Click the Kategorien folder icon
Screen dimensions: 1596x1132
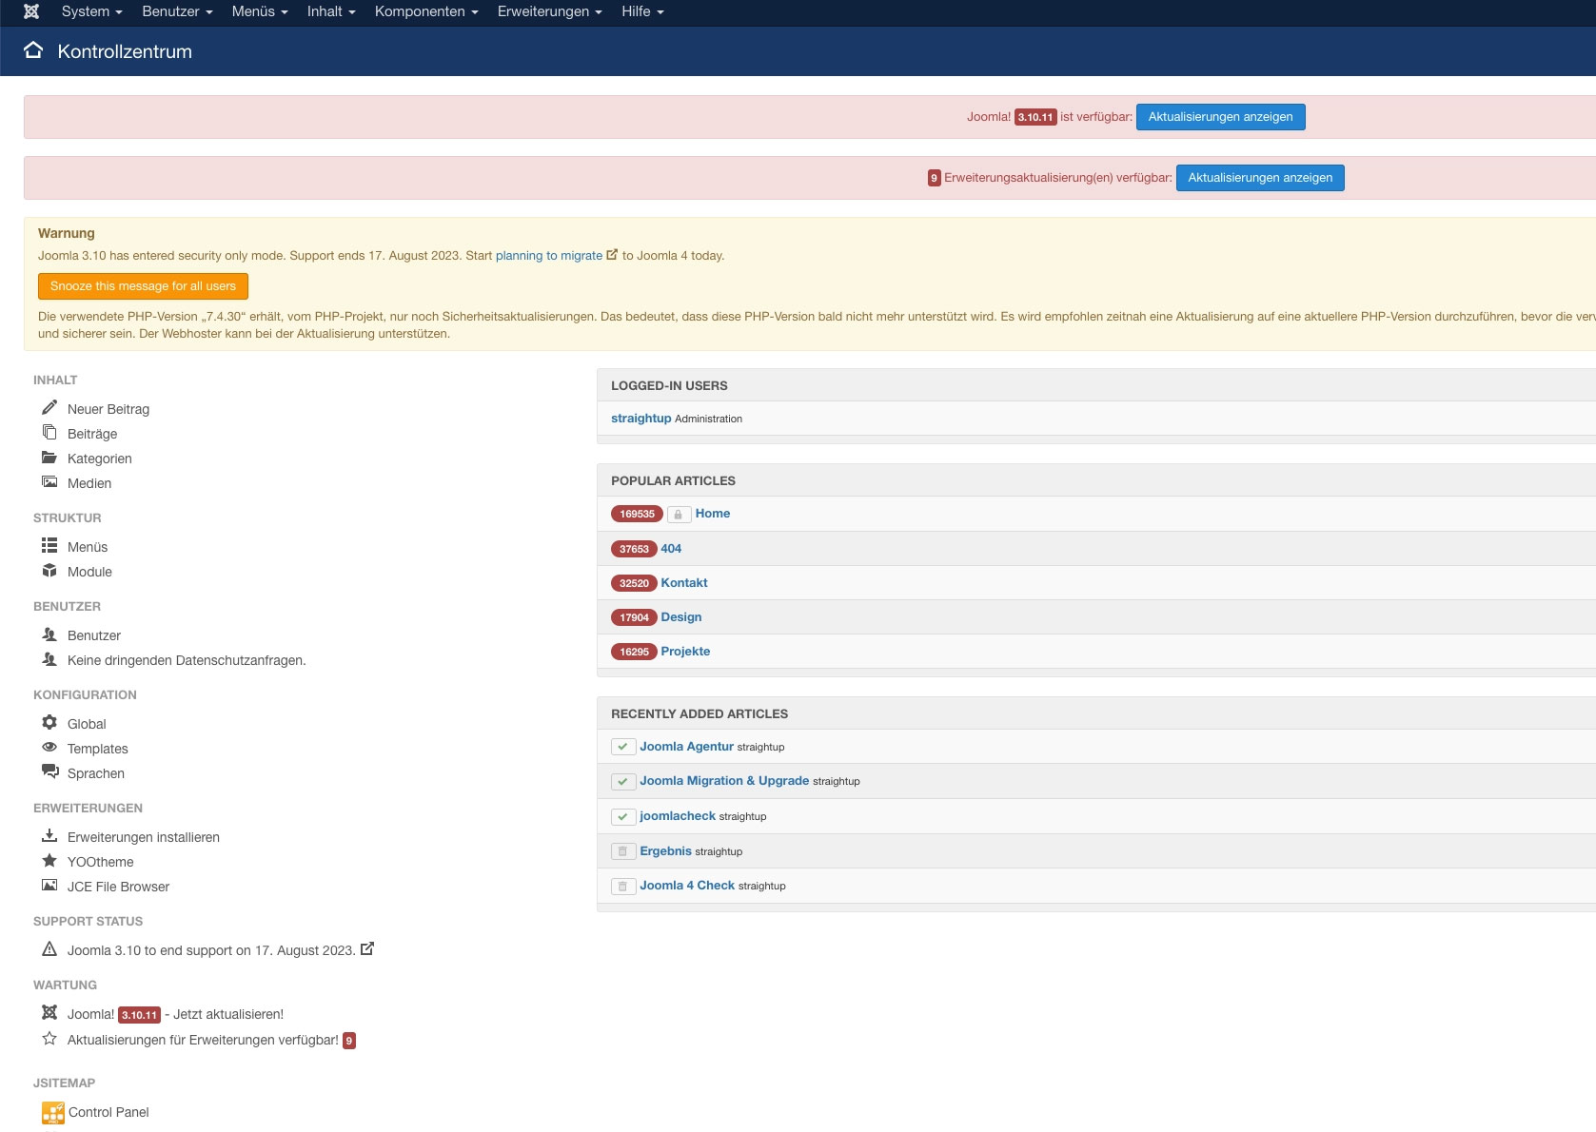(x=49, y=458)
